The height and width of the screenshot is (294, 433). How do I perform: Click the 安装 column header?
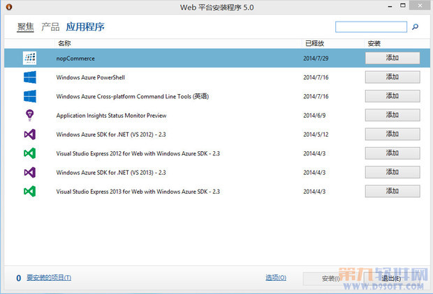[374, 43]
